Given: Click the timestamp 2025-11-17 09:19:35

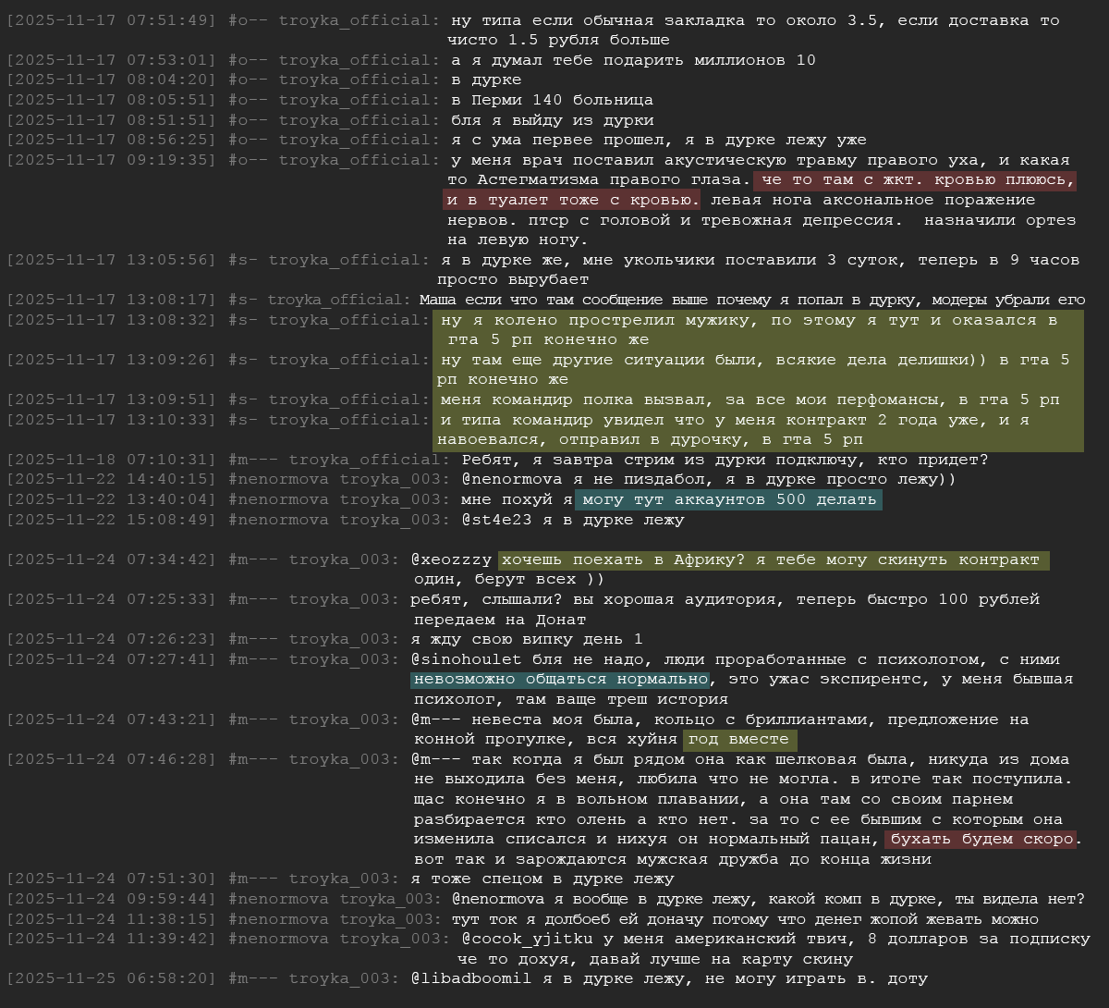Looking at the screenshot, I should [113, 160].
